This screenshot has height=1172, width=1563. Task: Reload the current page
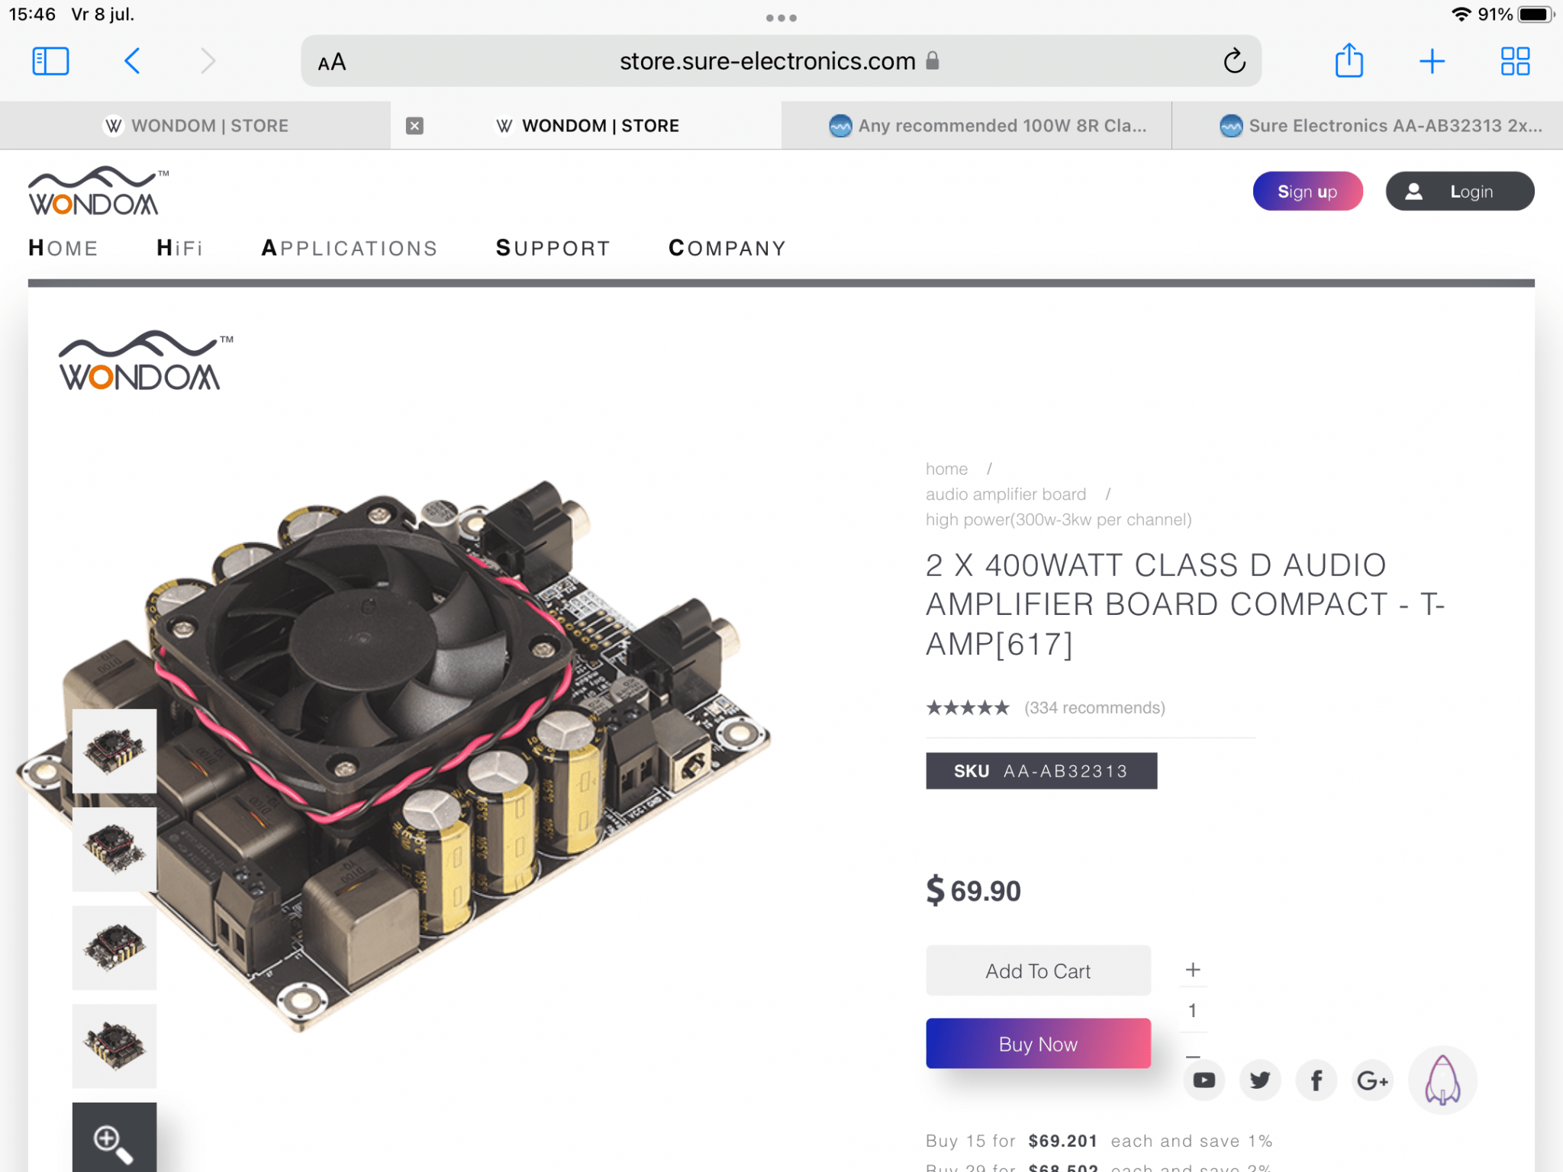click(x=1234, y=61)
